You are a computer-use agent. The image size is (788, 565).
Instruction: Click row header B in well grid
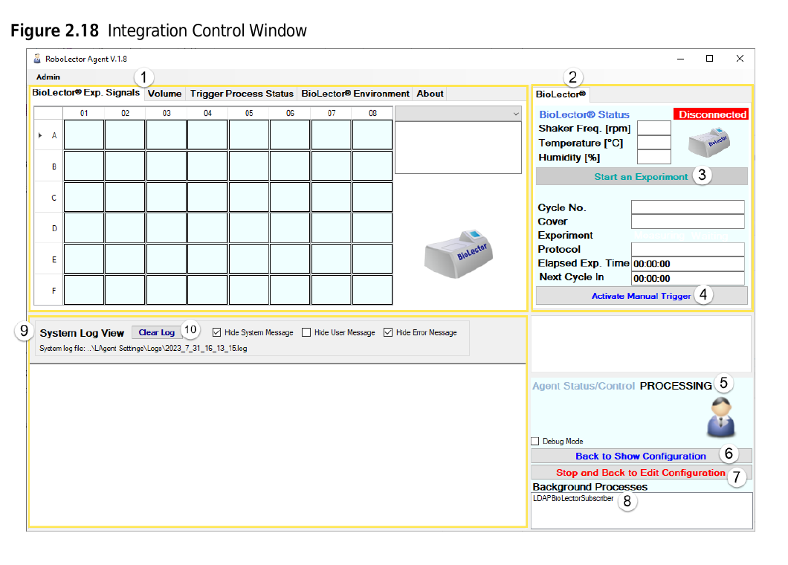coord(49,167)
